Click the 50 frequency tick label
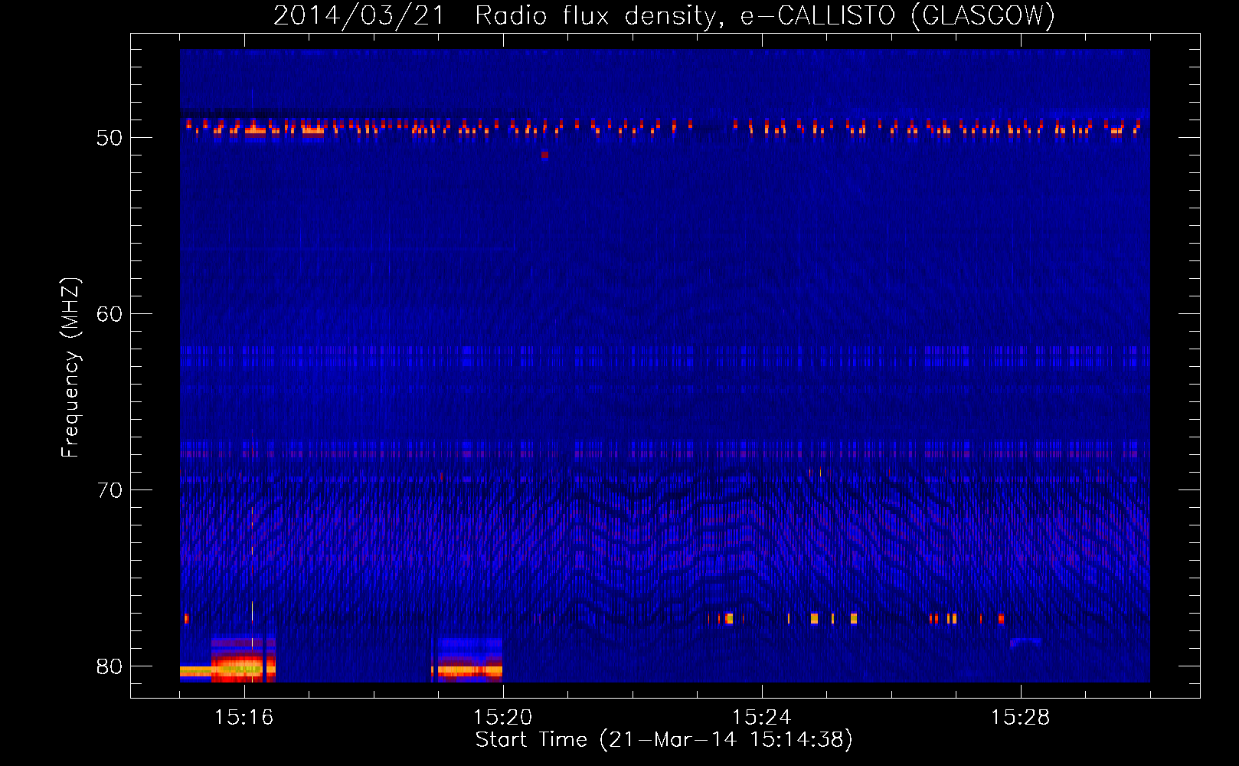This screenshot has width=1239, height=766. pyautogui.click(x=110, y=138)
